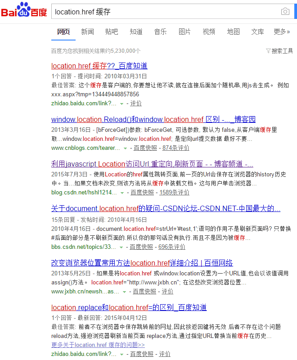The image size is (297, 360).
Task: Open the 关于document.location.href的疑问 CSDN result
Action: point(166,208)
